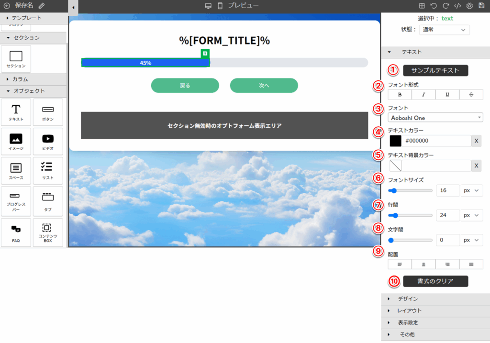This screenshot has width=490, height=343.
Task: Toggle bold font style
Action: coord(400,95)
